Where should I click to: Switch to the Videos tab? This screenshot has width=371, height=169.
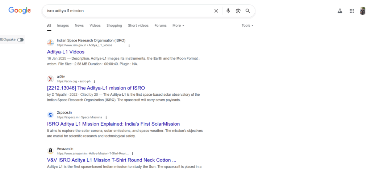click(95, 25)
